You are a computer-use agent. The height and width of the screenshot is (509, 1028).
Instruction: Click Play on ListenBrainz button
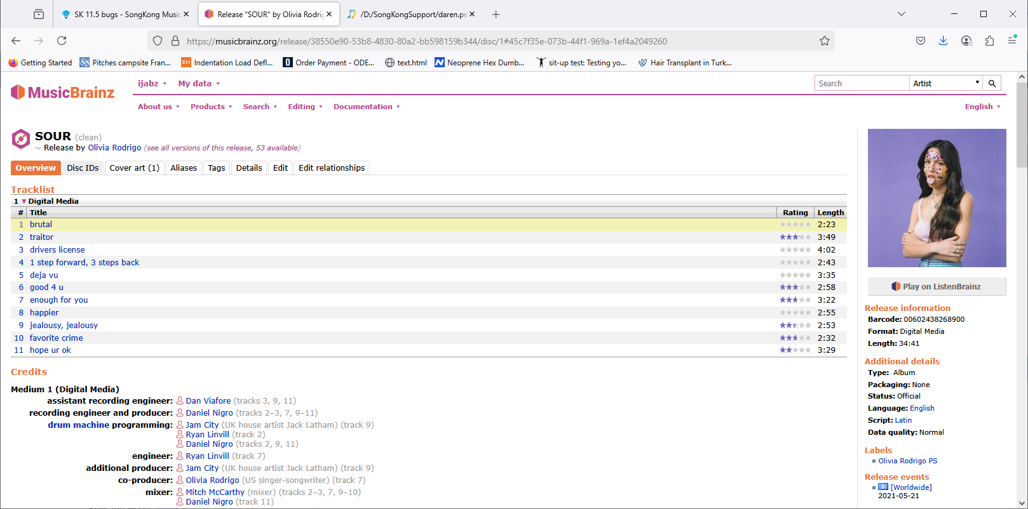[937, 286]
